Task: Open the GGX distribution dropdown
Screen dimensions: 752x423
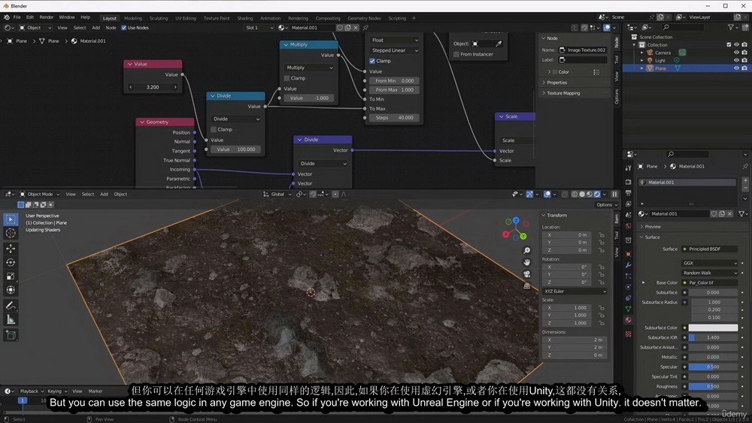Action: point(710,263)
